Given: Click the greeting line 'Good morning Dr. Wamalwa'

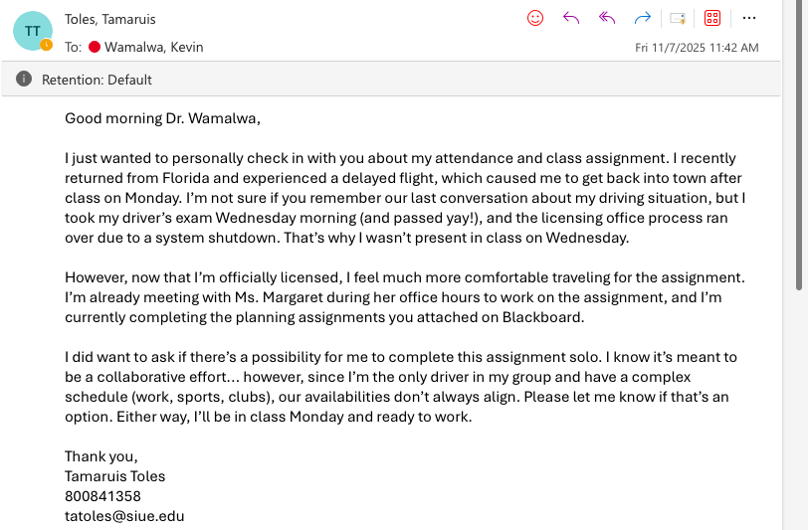Looking at the screenshot, I should 162,119.
